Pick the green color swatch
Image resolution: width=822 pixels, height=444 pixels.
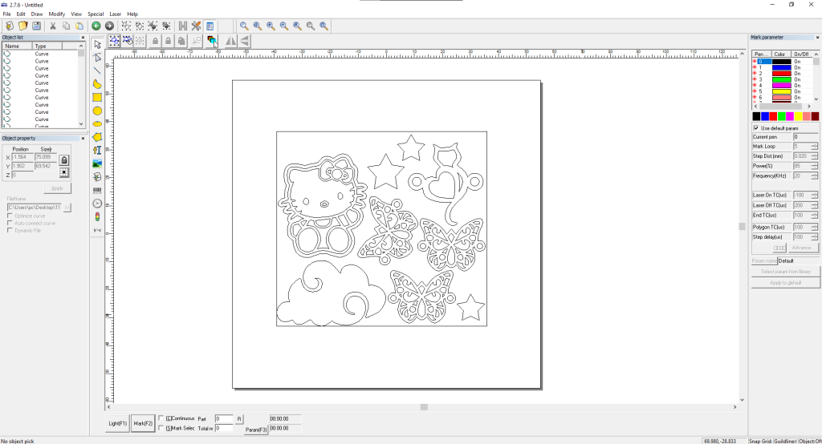[x=782, y=117]
